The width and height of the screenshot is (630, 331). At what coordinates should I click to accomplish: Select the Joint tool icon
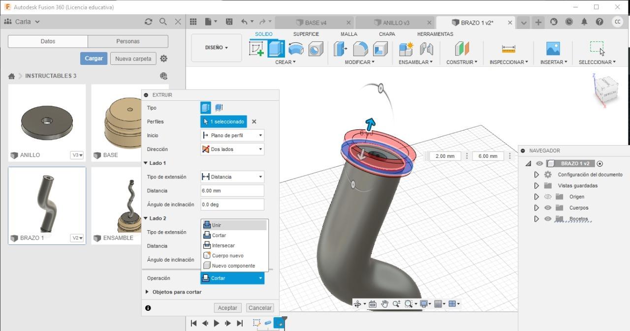[x=426, y=48]
